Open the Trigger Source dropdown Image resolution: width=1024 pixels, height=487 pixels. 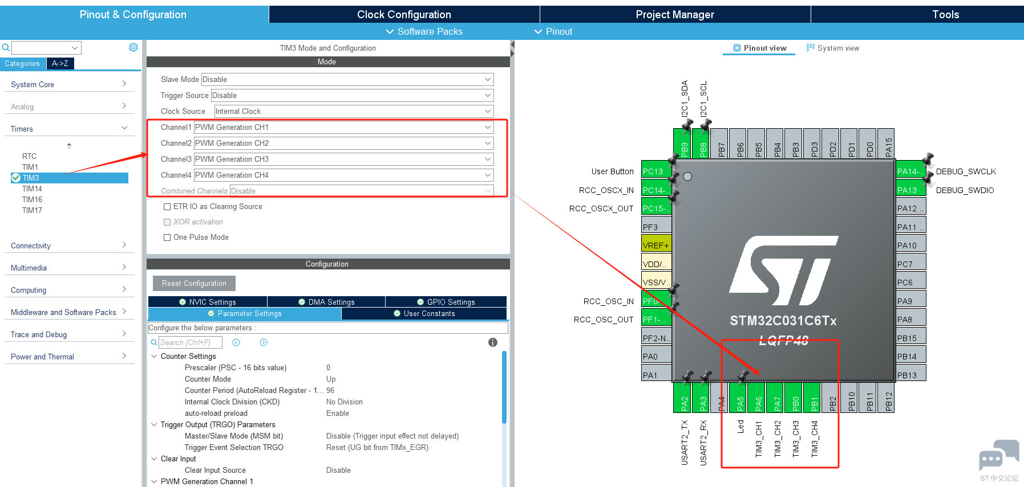(353, 95)
